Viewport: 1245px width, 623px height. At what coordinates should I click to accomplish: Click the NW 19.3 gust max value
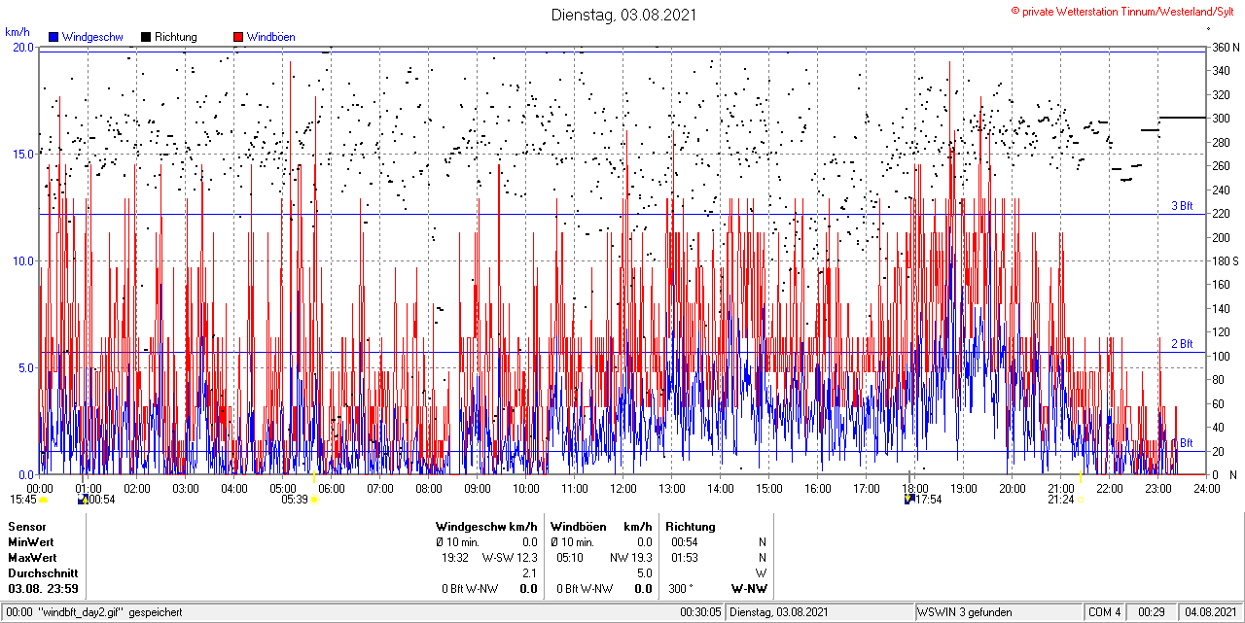(631, 558)
